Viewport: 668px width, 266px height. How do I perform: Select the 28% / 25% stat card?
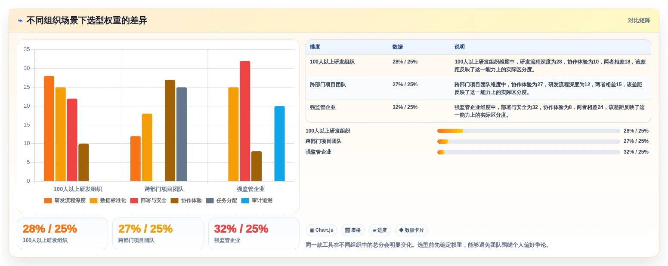62,233
